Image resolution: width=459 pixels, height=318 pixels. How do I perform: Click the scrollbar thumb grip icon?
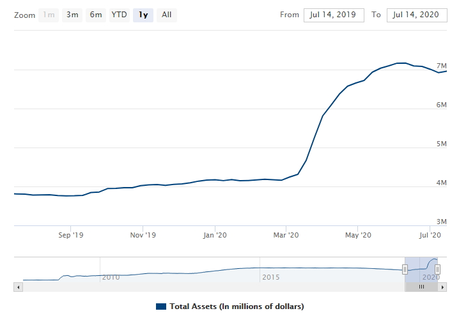pyautogui.click(x=421, y=287)
